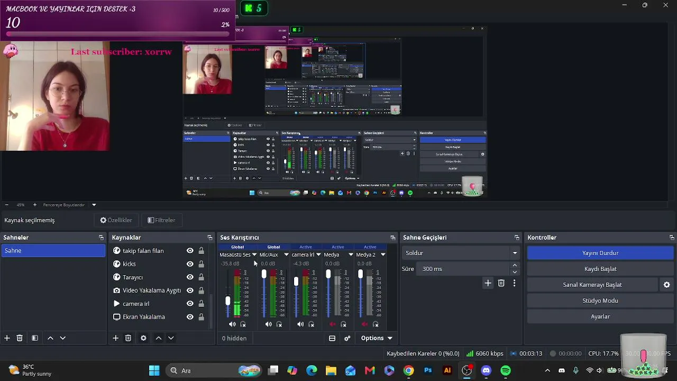
Task: Expand the audio mixer Options menu
Action: point(377,338)
